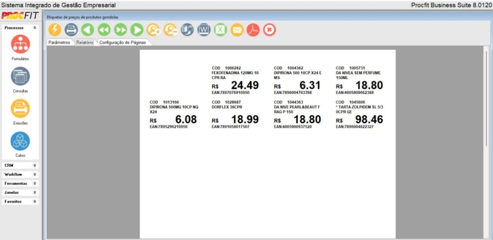Close the report with the red X icon

coord(270,30)
